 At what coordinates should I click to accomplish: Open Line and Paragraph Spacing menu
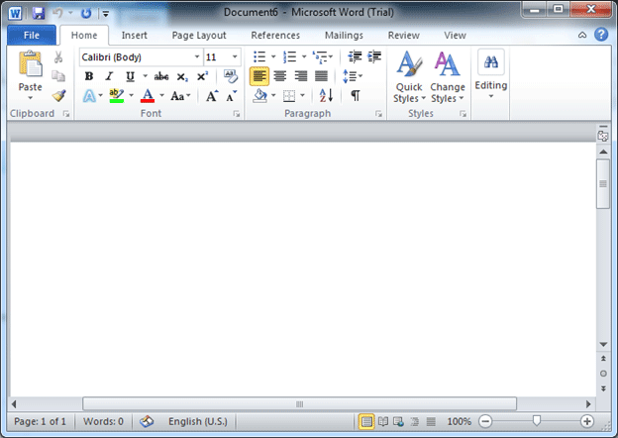coord(353,76)
